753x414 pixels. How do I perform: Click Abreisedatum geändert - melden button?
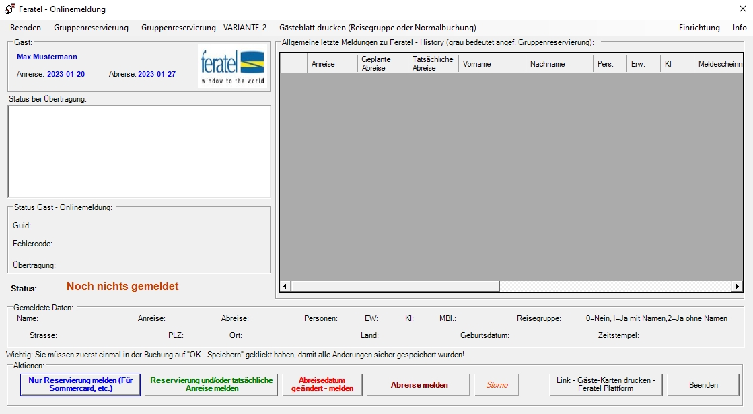click(322, 384)
